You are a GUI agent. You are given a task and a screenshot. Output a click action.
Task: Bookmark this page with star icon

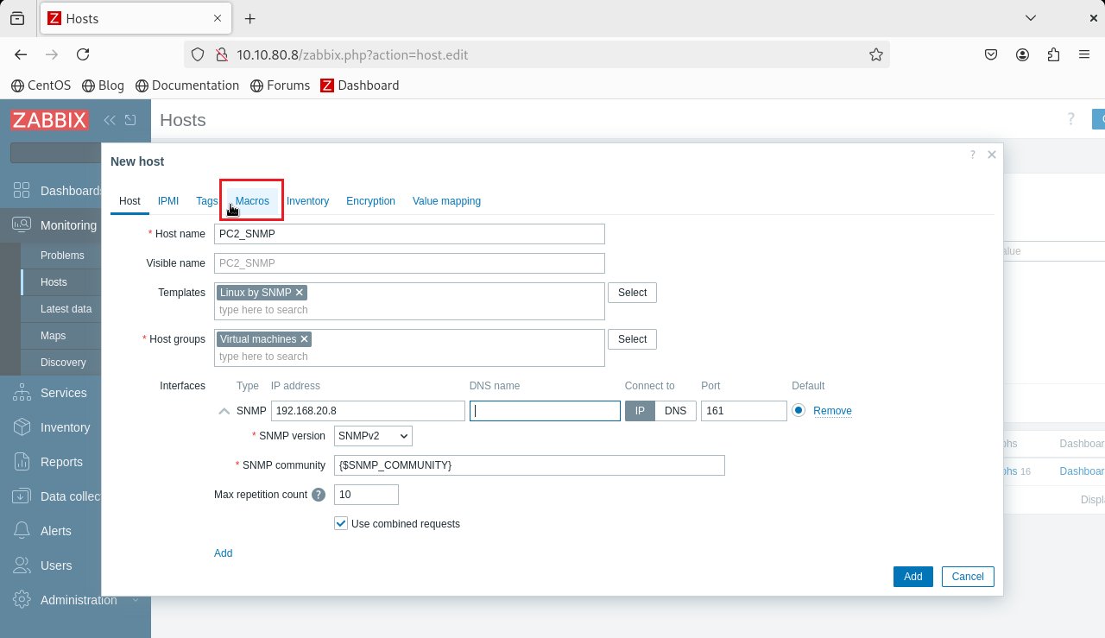(x=876, y=54)
